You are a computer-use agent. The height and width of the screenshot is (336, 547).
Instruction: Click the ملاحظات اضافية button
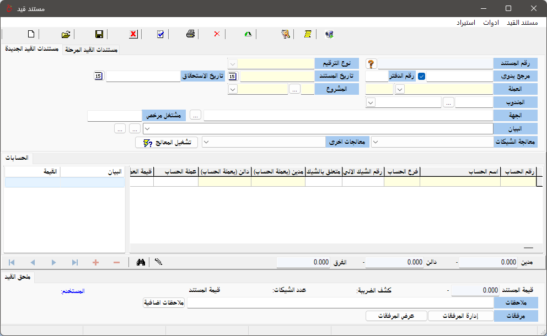[x=164, y=302]
